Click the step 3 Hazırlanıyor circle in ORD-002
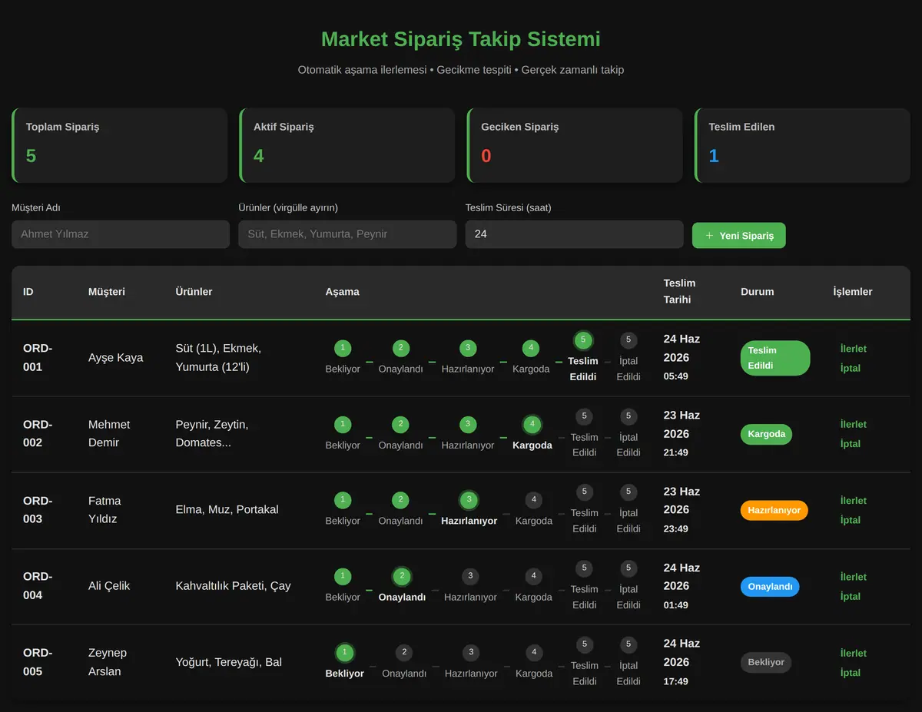The image size is (922, 712). 468,424
